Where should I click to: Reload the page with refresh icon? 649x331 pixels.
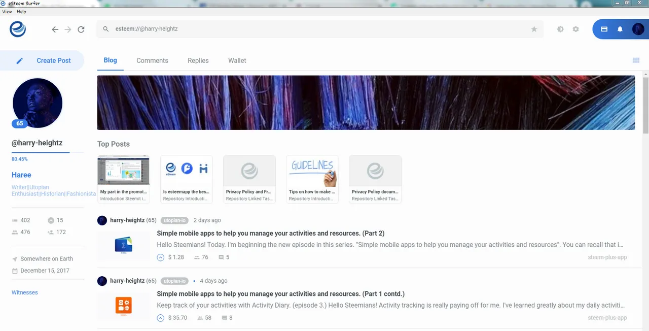81,29
